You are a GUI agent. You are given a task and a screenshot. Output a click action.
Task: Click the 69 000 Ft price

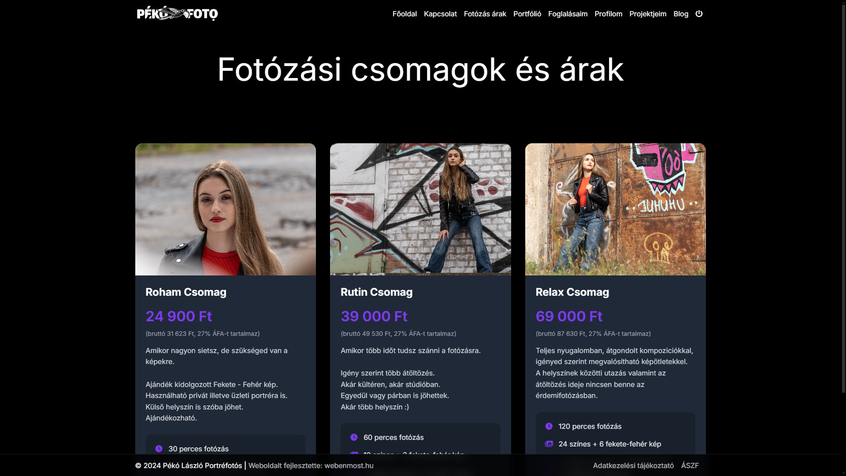point(569,316)
